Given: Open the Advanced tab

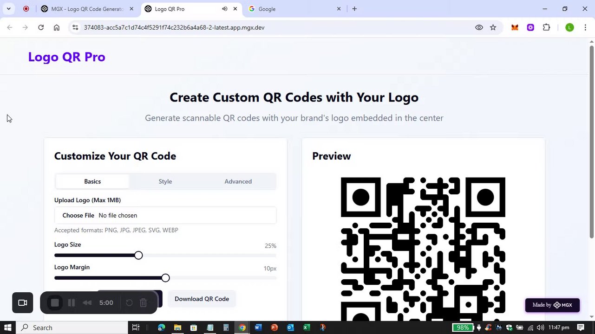Looking at the screenshot, I should [x=238, y=181].
